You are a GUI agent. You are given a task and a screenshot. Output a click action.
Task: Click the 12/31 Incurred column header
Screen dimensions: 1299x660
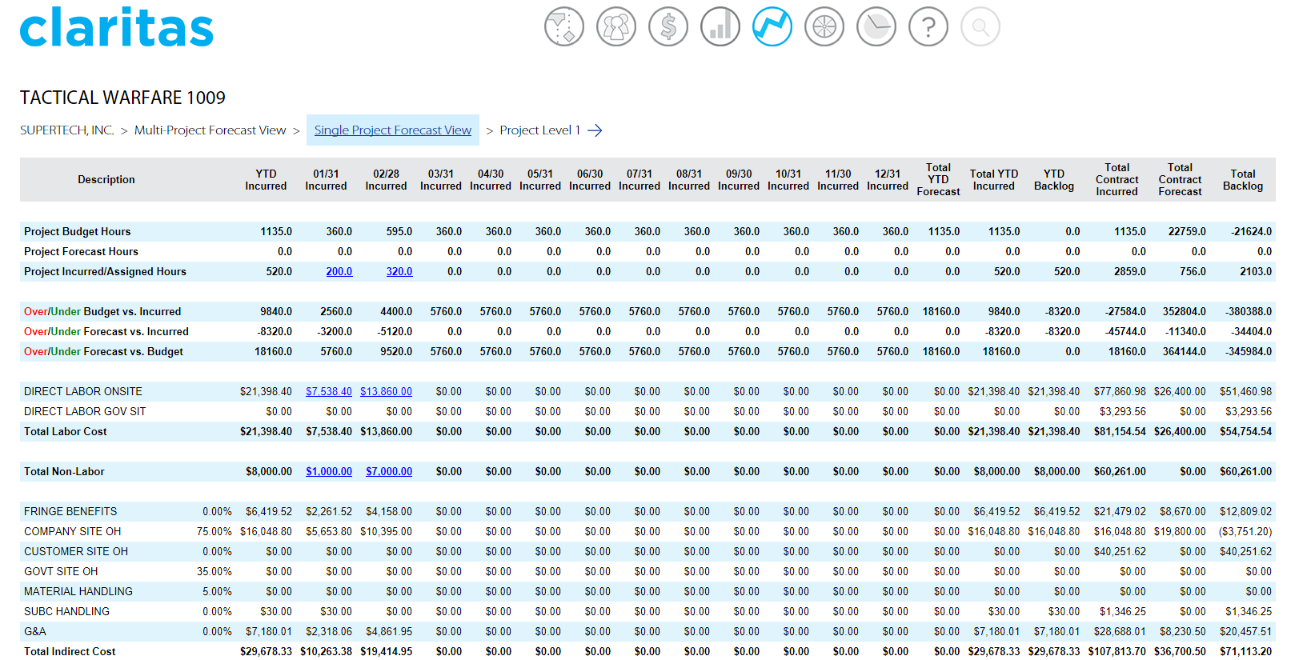click(888, 180)
